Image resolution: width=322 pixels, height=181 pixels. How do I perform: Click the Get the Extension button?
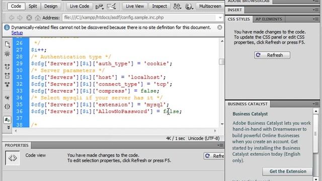coord(288,171)
